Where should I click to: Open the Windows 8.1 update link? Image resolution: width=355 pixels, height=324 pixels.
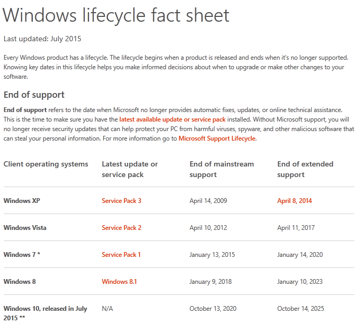(x=119, y=282)
